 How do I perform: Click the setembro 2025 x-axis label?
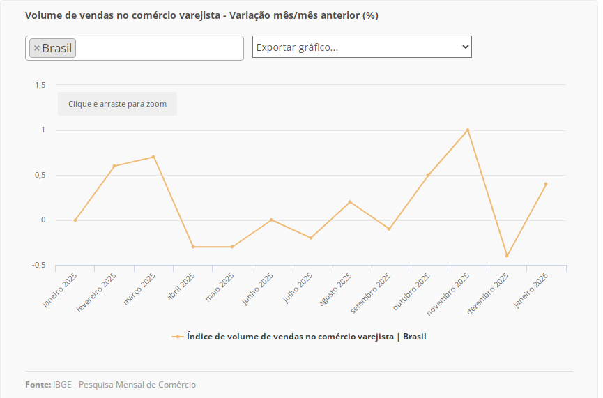373,293
